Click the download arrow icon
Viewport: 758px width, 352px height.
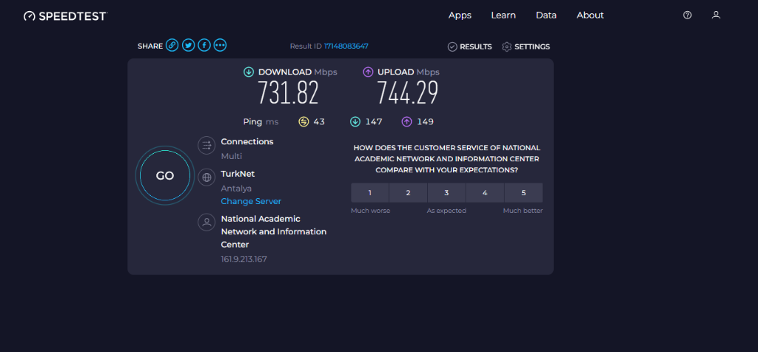(249, 72)
